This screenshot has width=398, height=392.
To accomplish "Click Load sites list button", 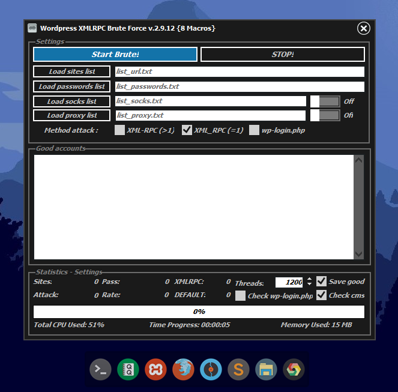I will (x=72, y=71).
